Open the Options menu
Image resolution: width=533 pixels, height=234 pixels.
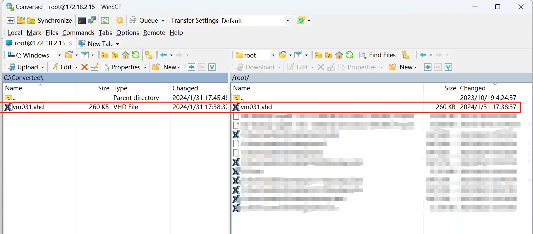click(x=127, y=33)
